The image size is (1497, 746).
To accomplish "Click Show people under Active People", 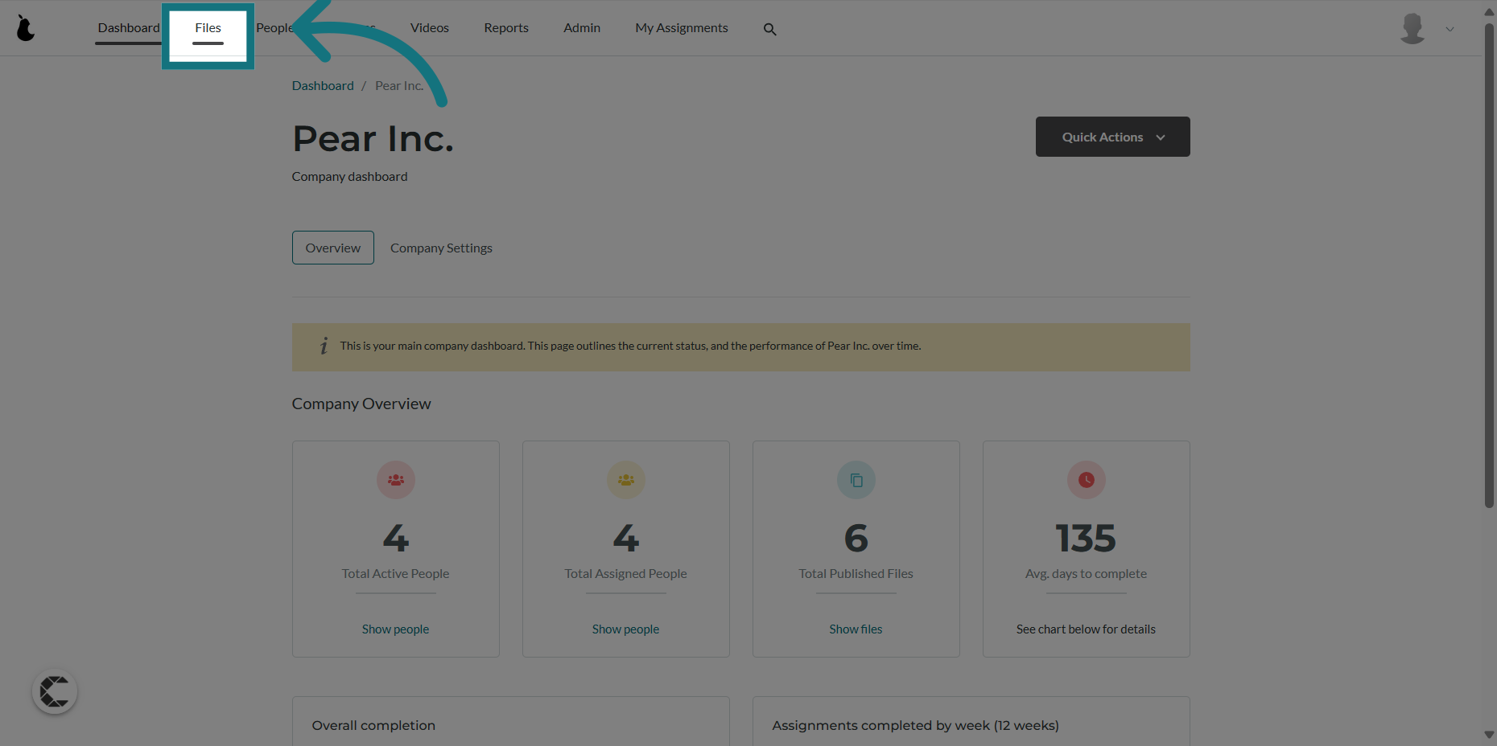I will tap(395, 629).
